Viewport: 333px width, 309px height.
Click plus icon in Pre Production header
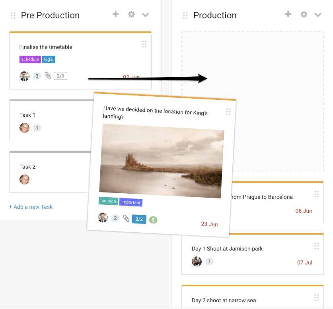click(x=116, y=15)
